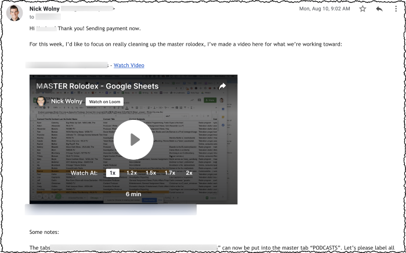Click the Watch At: label
This screenshot has height=253, width=406.
click(x=84, y=173)
